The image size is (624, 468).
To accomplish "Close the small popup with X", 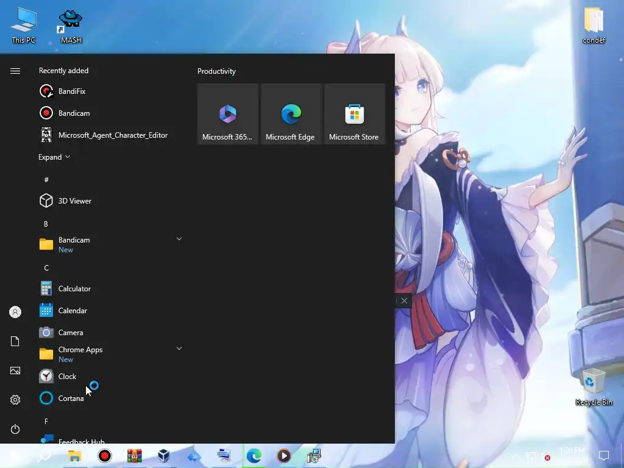I will 404,301.
